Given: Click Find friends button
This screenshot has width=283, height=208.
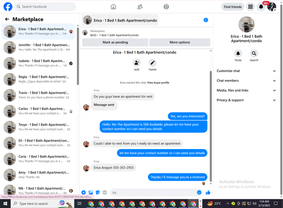Looking at the screenshot, I should point(233,7).
